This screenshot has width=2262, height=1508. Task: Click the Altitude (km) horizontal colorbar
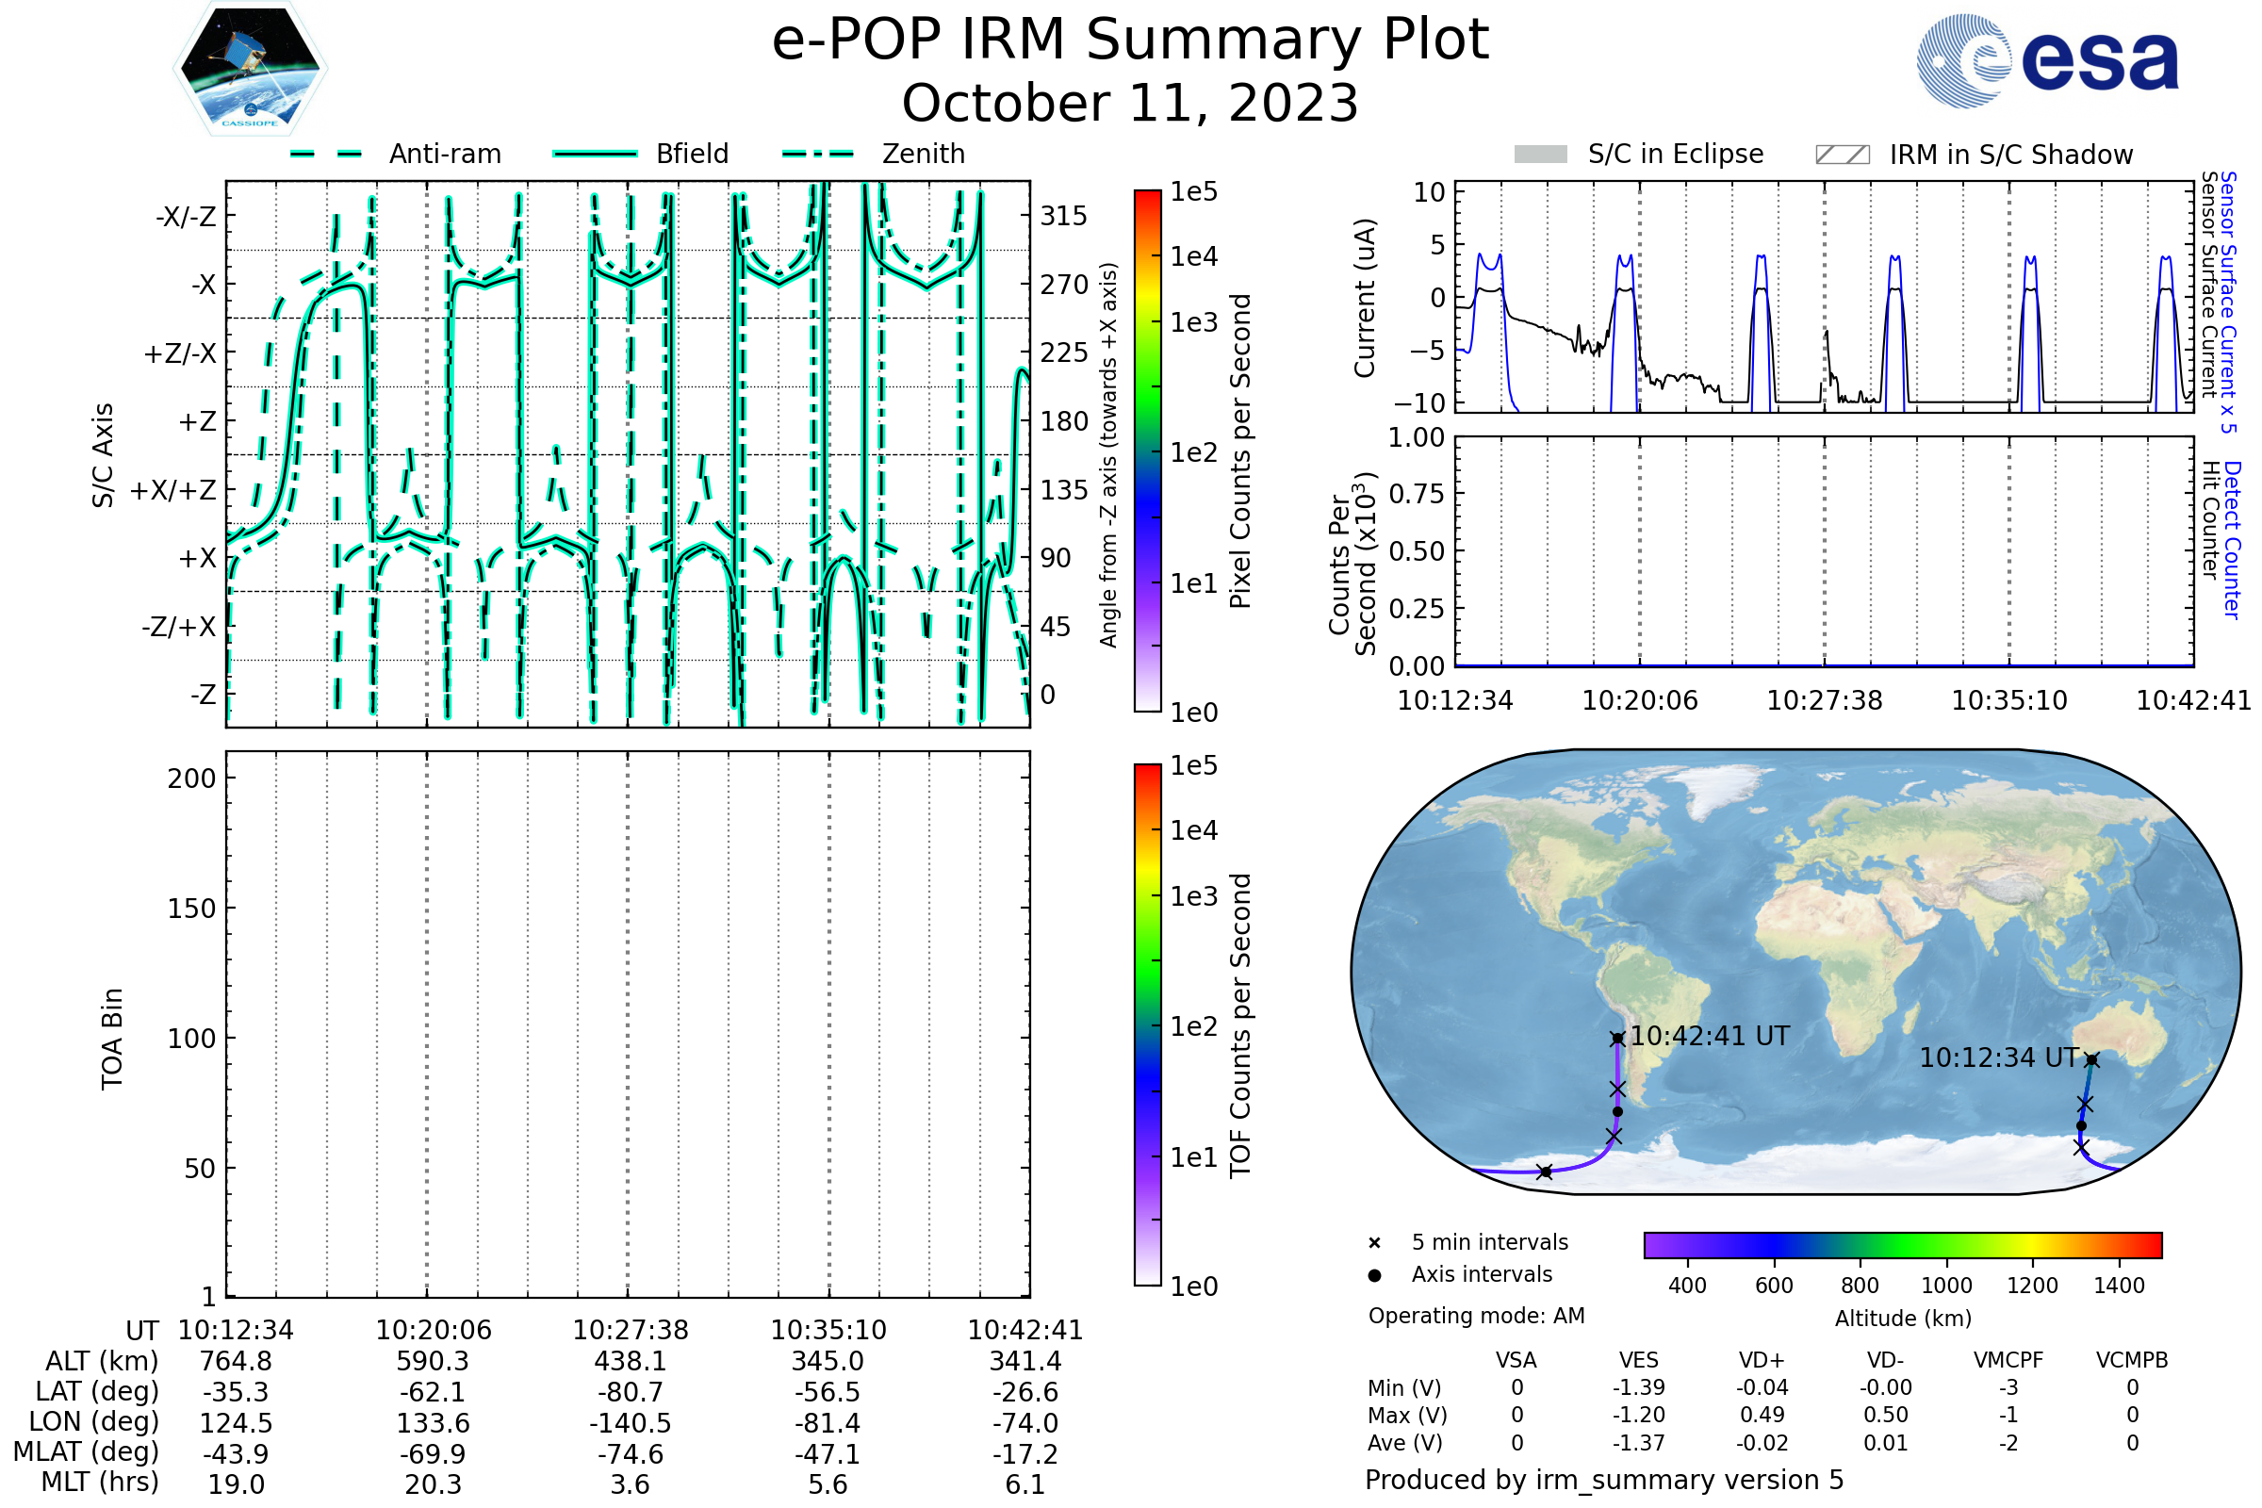point(1902,1245)
